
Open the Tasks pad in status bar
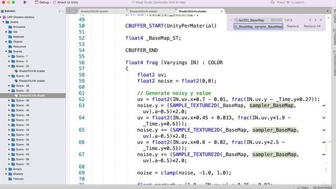[x=302, y=187]
